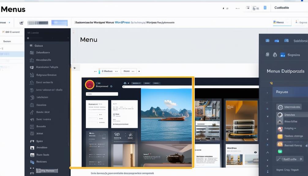Screen dimensions: 308x176
Task: Click the image icon beside 'Oondsion'
Action: pos(32,148)
